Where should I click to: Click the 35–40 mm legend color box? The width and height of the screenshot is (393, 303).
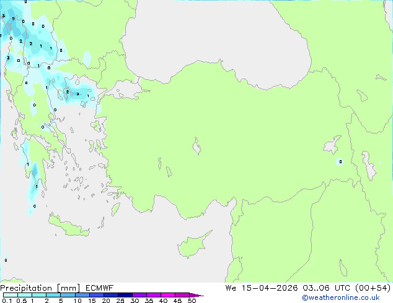pyautogui.click(x=154, y=295)
